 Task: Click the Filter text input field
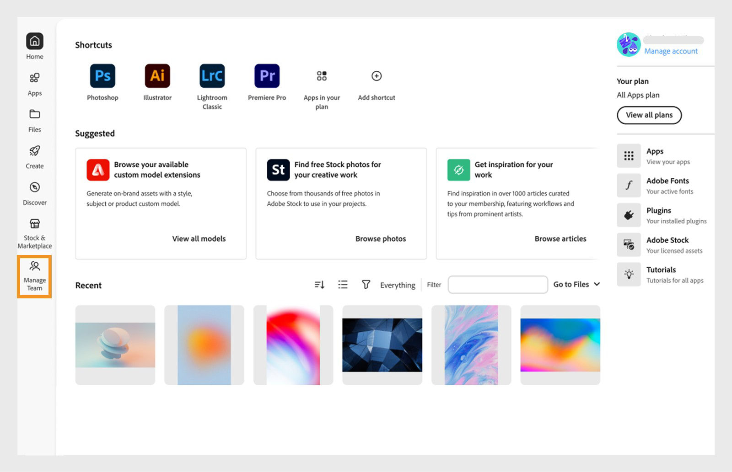[498, 285]
